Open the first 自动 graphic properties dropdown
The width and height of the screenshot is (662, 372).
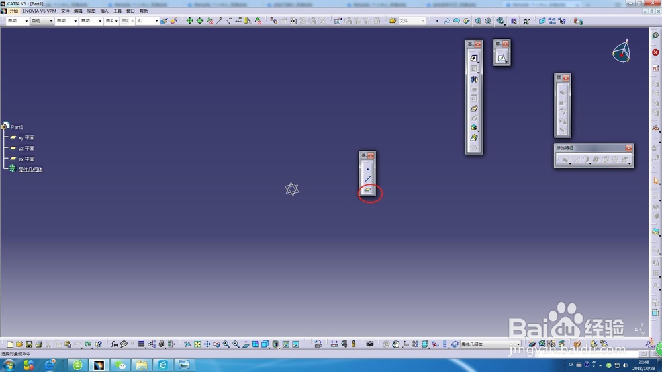click(17, 20)
